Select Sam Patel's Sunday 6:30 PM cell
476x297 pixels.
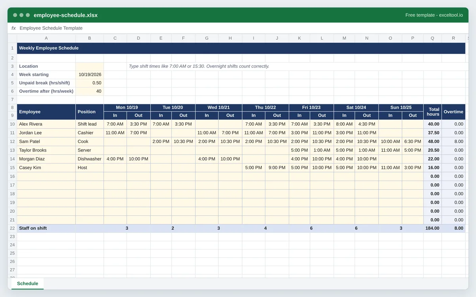[413, 141]
